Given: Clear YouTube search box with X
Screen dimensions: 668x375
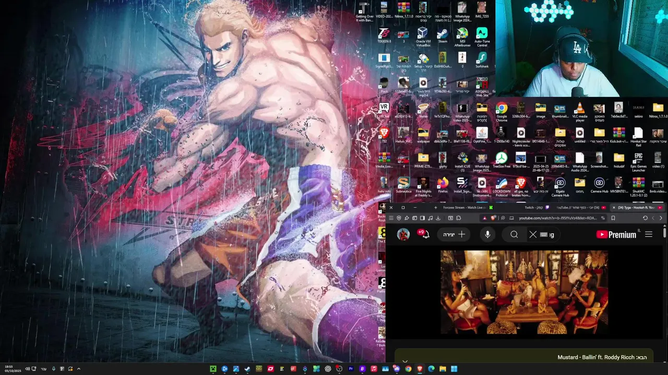Looking at the screenshot, I should tap(533, 235).
